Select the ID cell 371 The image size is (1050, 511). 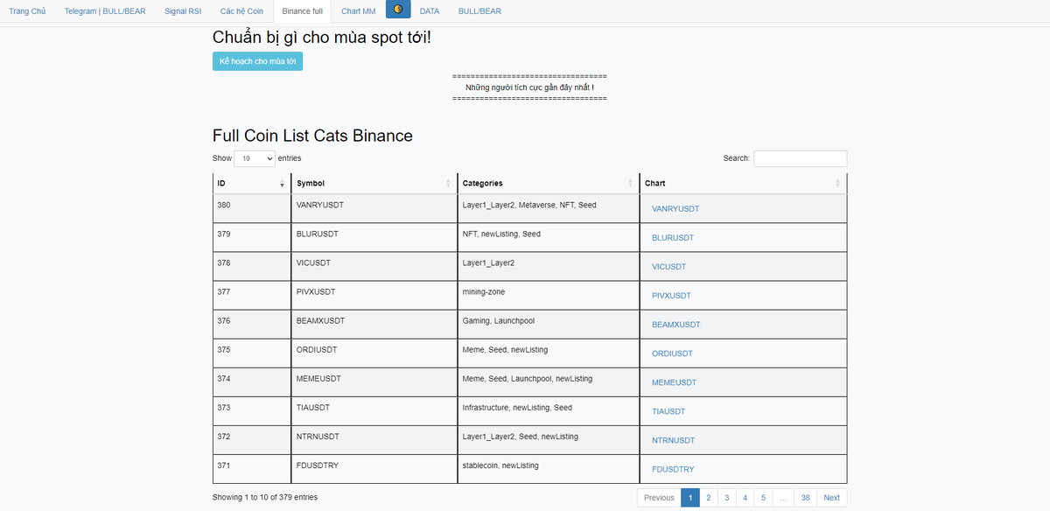tap(252, 469)
